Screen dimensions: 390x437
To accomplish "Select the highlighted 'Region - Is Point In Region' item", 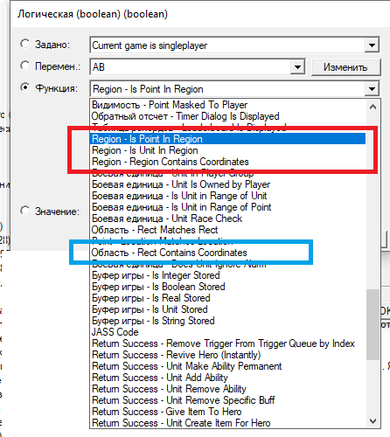I will tap(227, 139).
